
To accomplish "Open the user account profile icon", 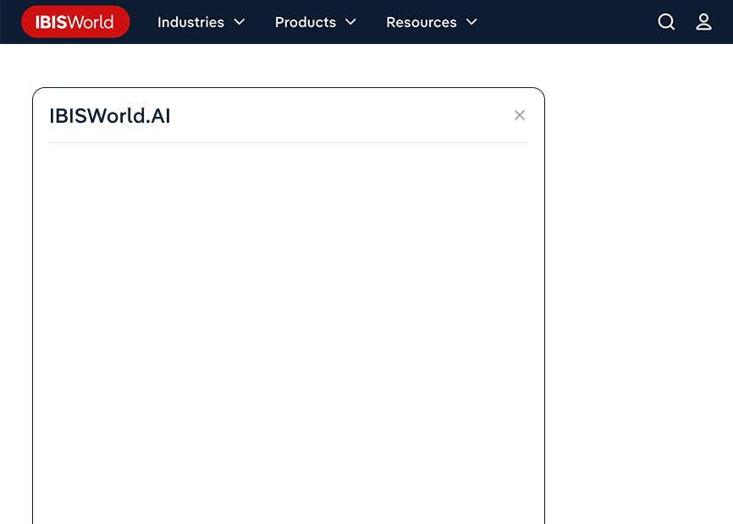I will pos(703,22).
